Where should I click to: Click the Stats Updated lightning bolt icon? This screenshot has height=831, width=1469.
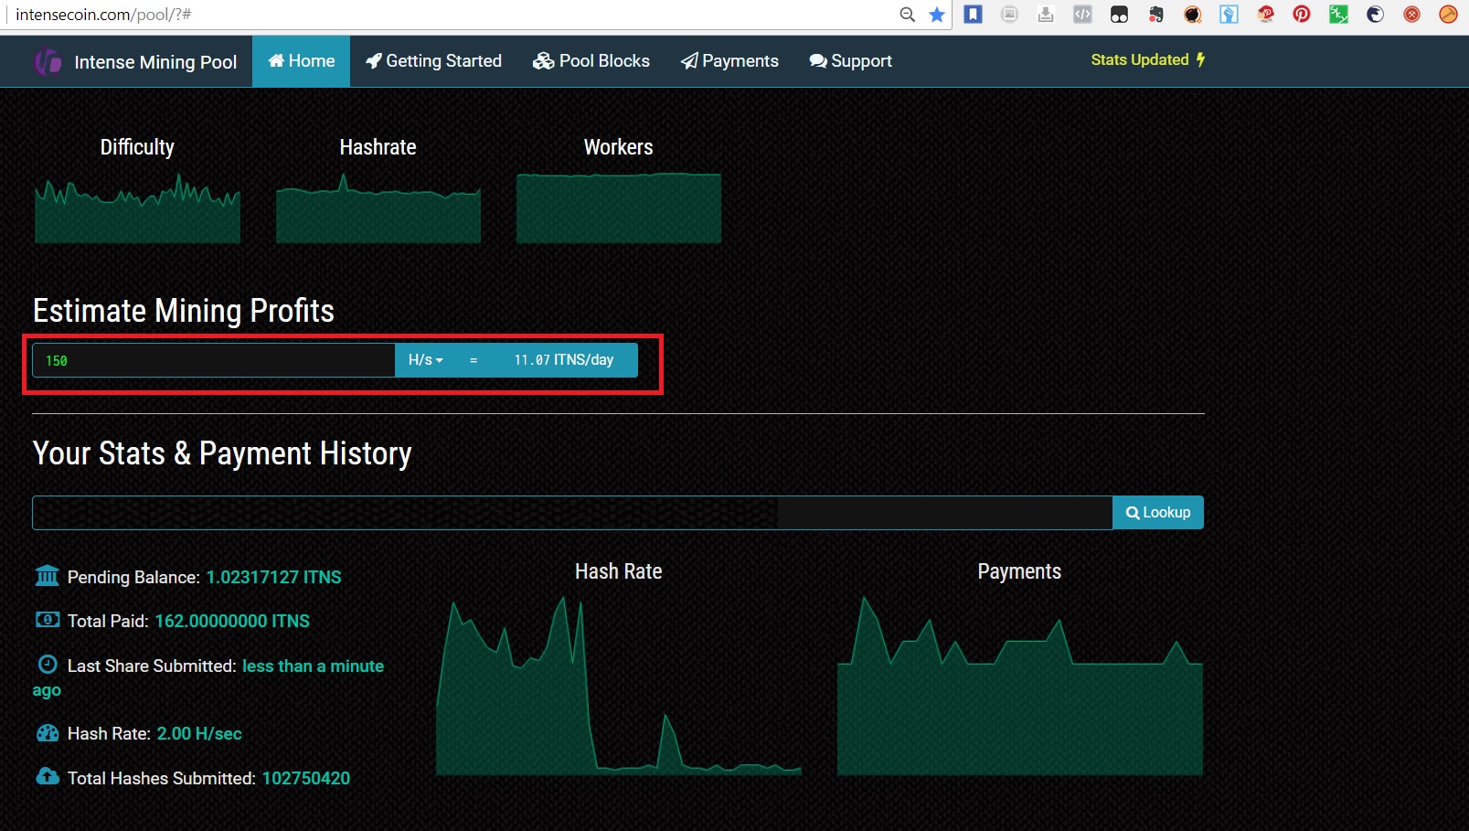[x=1200, y=59]
